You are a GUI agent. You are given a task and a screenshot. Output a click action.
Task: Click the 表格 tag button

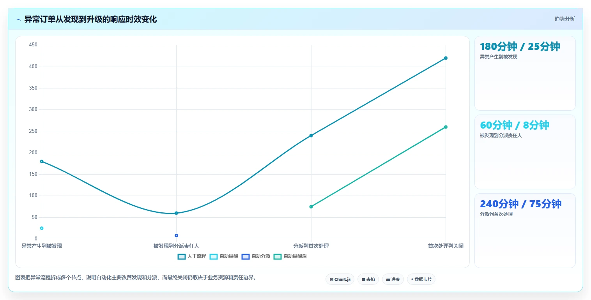tap(368, 279)
